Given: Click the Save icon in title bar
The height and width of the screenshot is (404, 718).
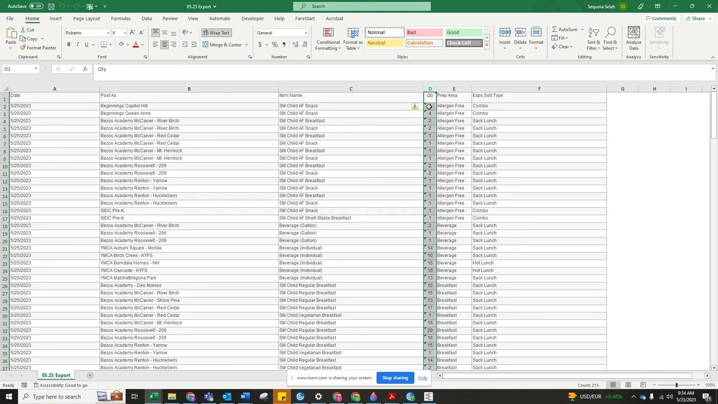Looking at the screenshot, I should coord(51,6).
